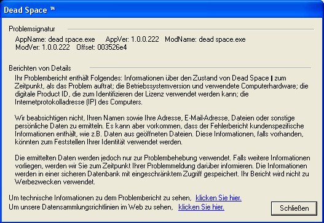Click the 'AppName: dead space.exe' text
The image size is (324, 223).
[x=55, y=39]
